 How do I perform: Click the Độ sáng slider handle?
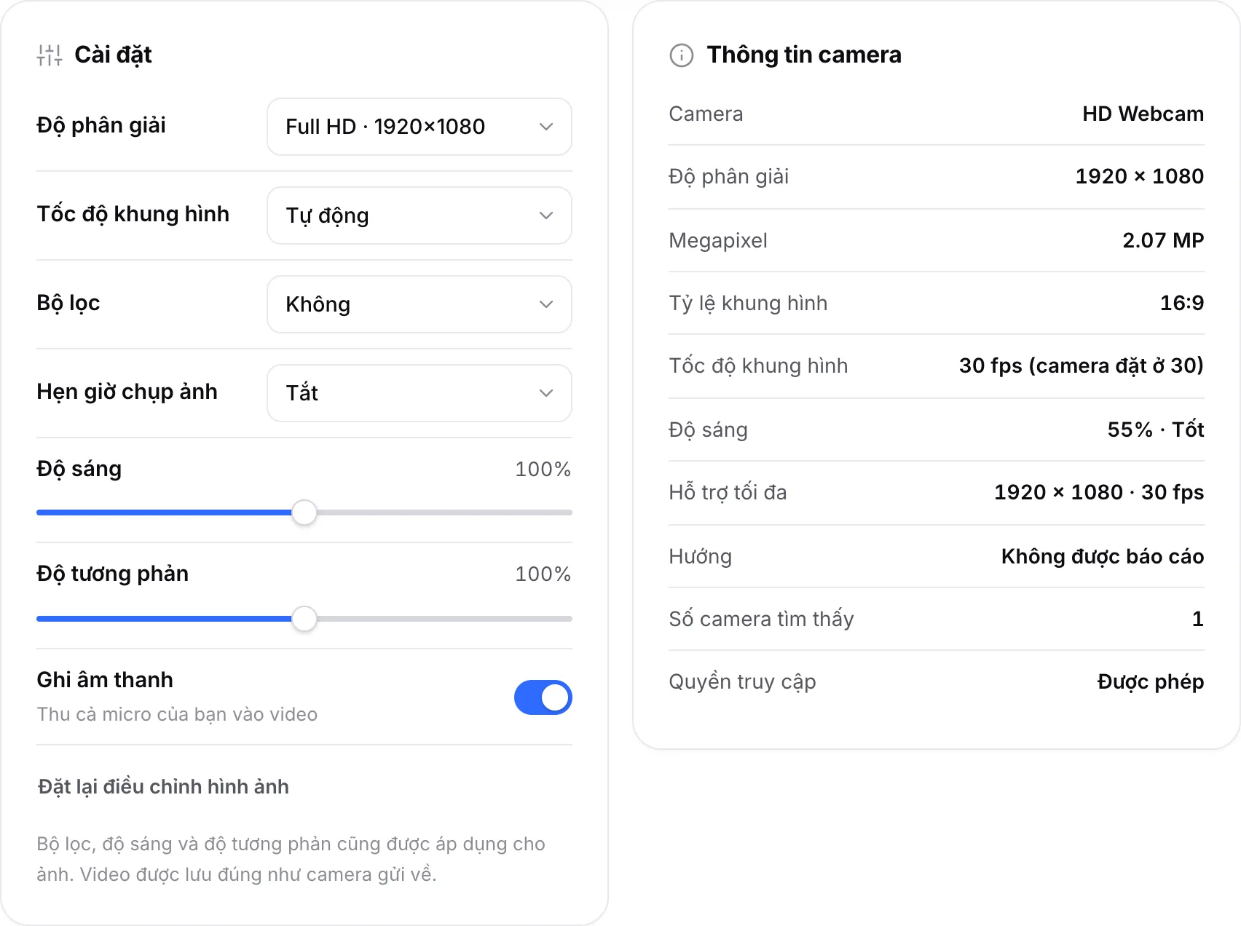click(304, 513)
